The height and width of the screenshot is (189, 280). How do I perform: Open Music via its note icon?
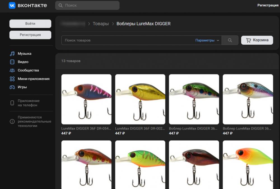[12, 54]
